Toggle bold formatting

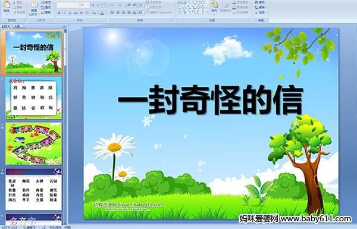click(59, 13)
